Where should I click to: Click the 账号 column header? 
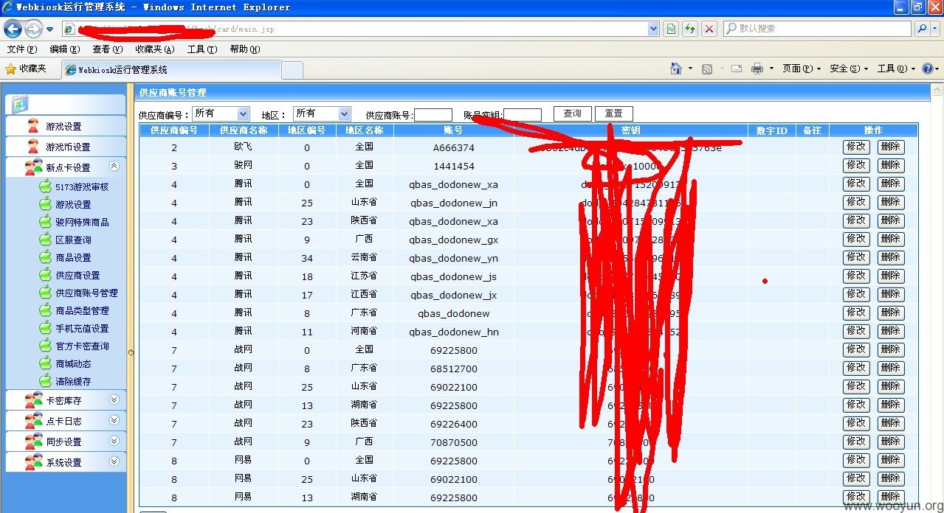tap(454, 130)
